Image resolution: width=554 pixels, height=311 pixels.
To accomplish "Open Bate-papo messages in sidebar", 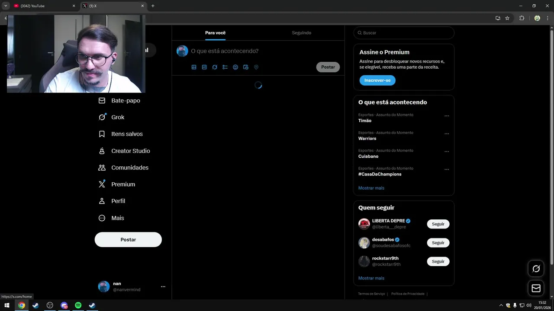I will coord(119,100).
